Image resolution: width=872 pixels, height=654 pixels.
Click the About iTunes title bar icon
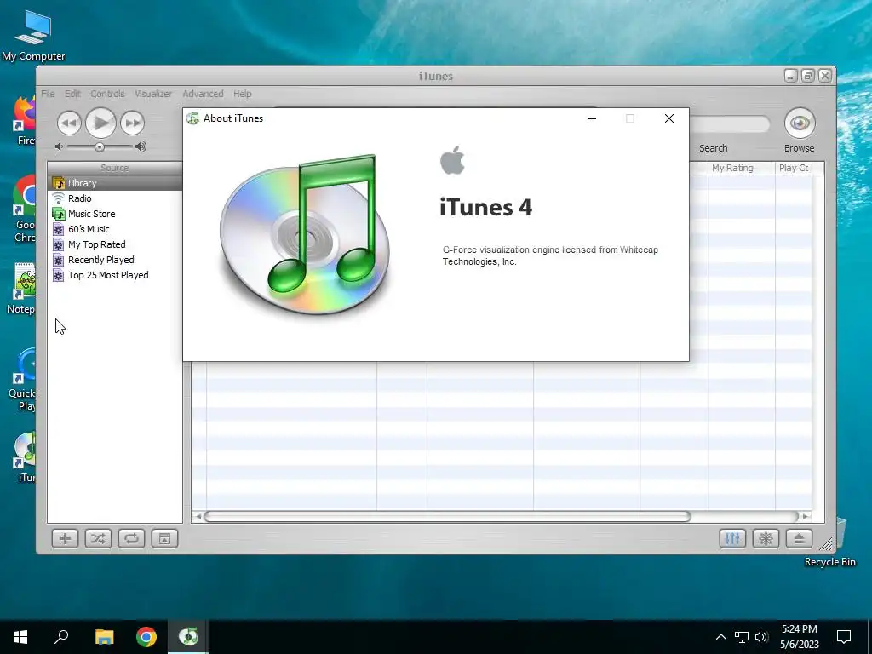pyautogui.click(x=193, y=118)
